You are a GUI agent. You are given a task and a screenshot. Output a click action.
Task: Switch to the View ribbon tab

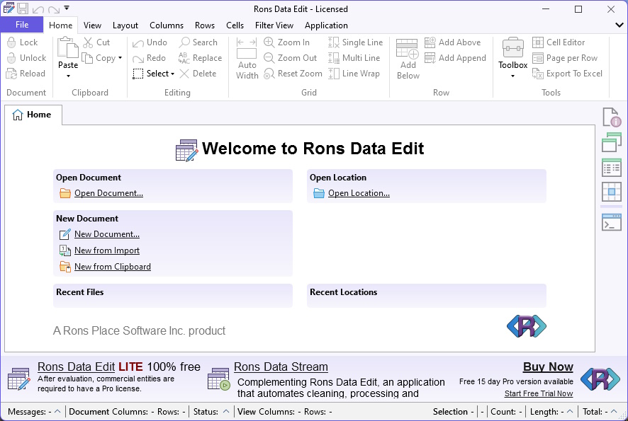click(x=92, y=25)
